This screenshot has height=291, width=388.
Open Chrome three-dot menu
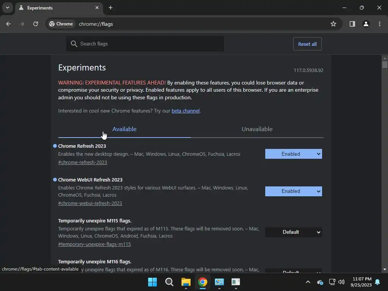pos(380,24)
